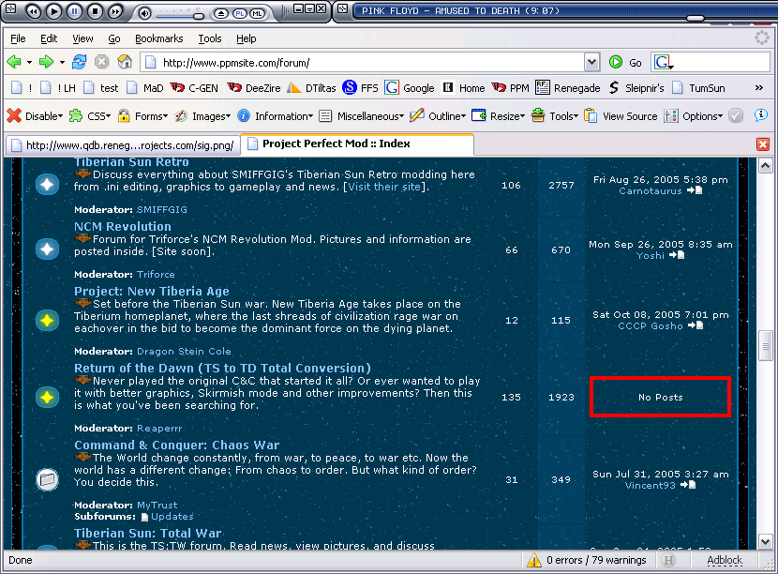
Task: Open the NCM Revolution forum
Action: pyautogui.click(x=123, y=226)
